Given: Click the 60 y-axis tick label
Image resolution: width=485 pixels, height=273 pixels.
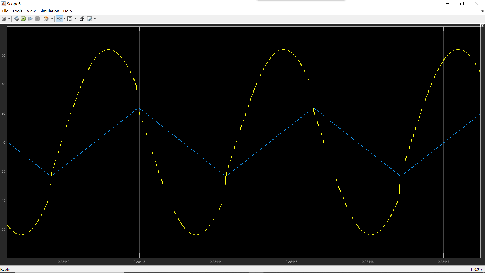Looking at the screenshot, I should [x=3, y=55].
